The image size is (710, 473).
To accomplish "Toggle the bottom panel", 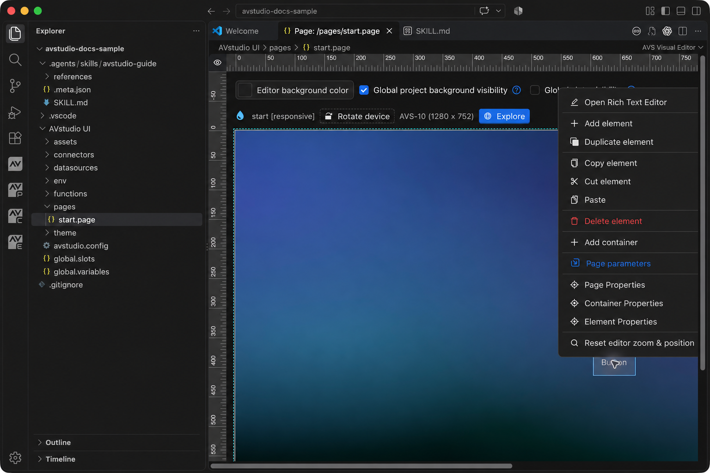I will [681, 11].
